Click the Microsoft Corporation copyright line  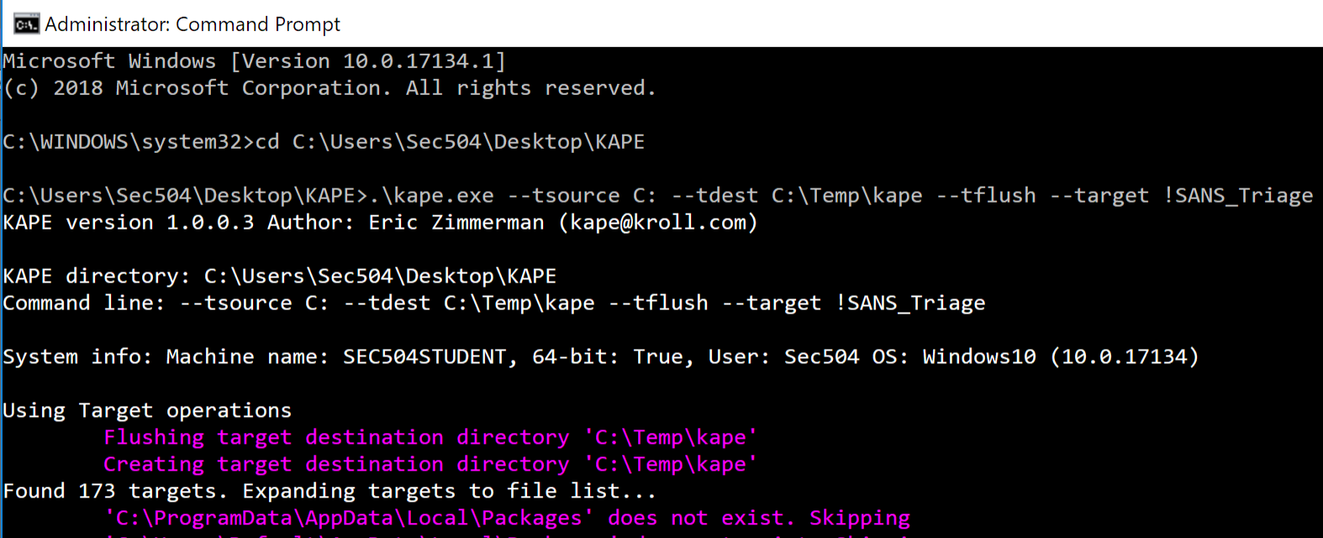(328, 87)
